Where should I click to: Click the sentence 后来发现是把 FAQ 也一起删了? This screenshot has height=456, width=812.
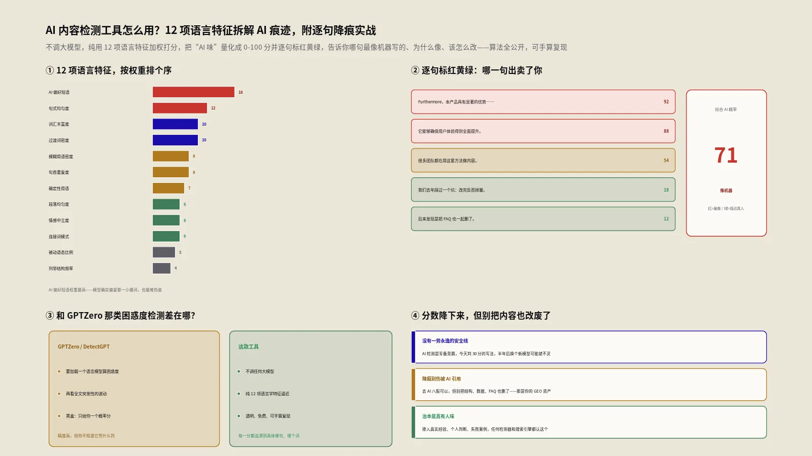(x=447, y=219)
